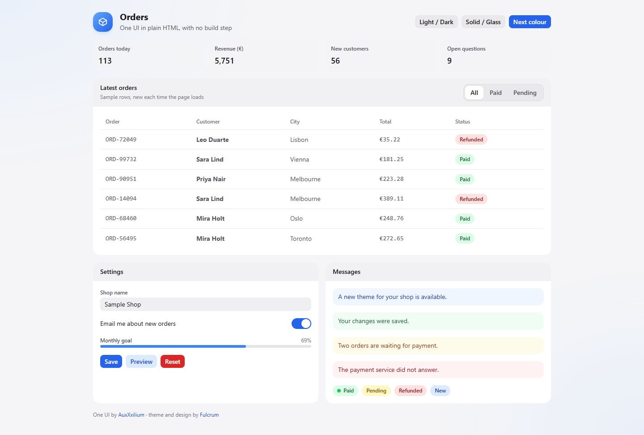Click the Status column header

tap(463, 122)
